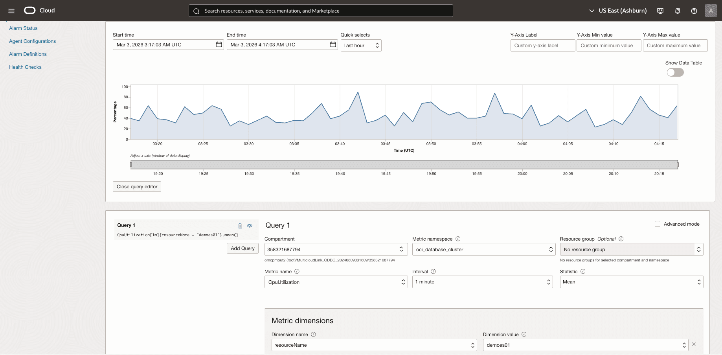Toggle Query 1 visibility with the eye icon

[250, 225]
